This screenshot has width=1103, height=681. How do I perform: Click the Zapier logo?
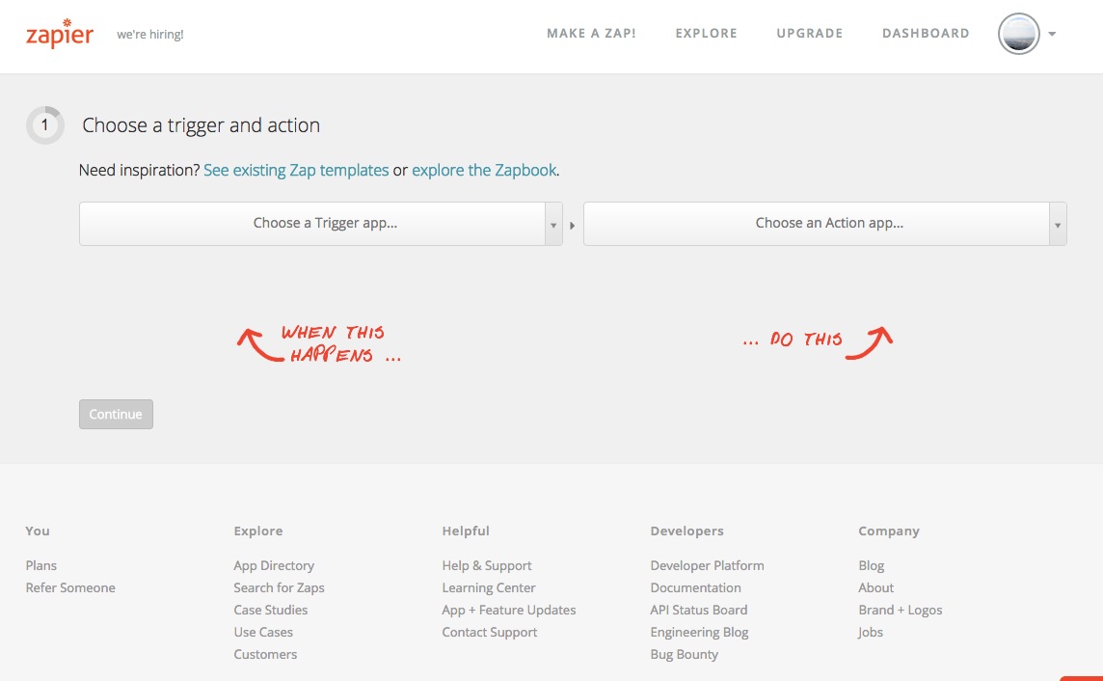click(x=59, y=33)
